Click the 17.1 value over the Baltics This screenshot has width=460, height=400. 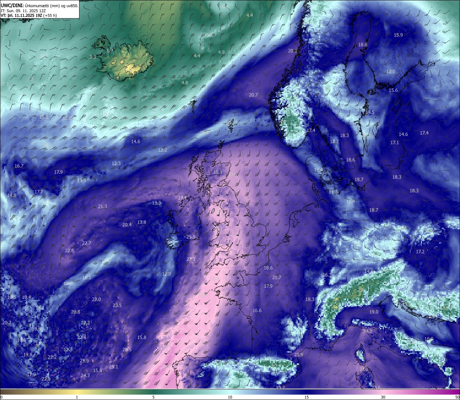tap(395, 142)
